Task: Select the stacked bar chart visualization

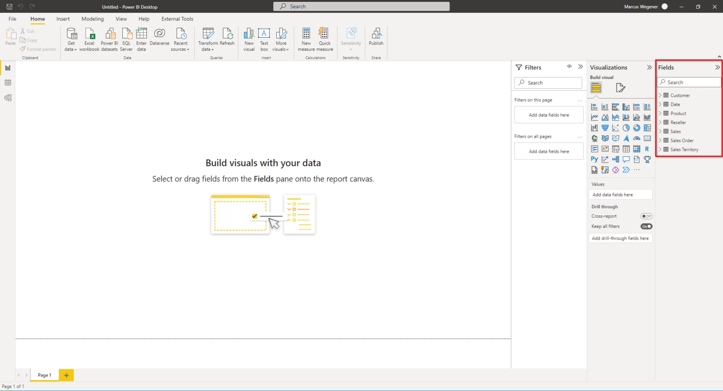Action: coord(594,106)
